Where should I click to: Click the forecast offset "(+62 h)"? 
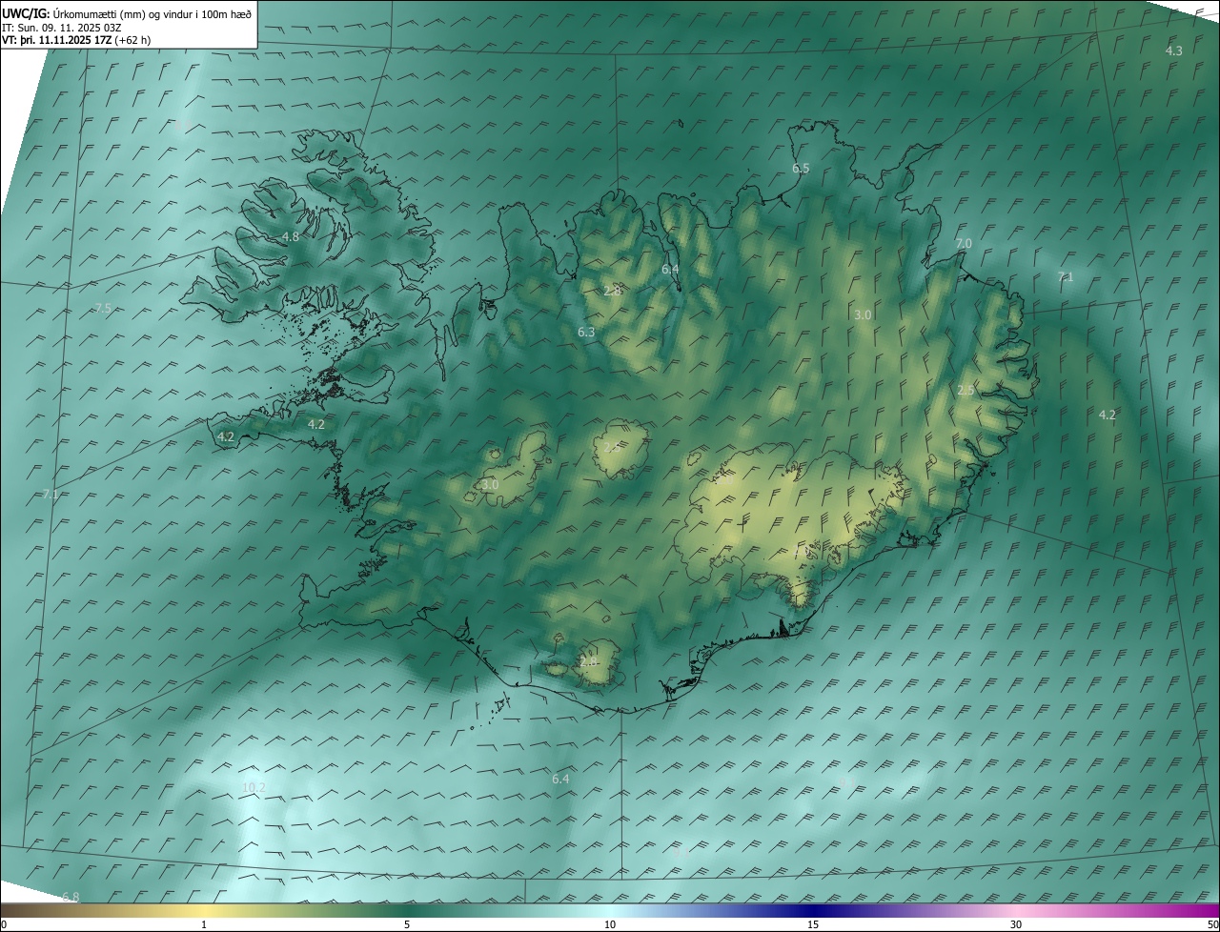click(132, 40)
